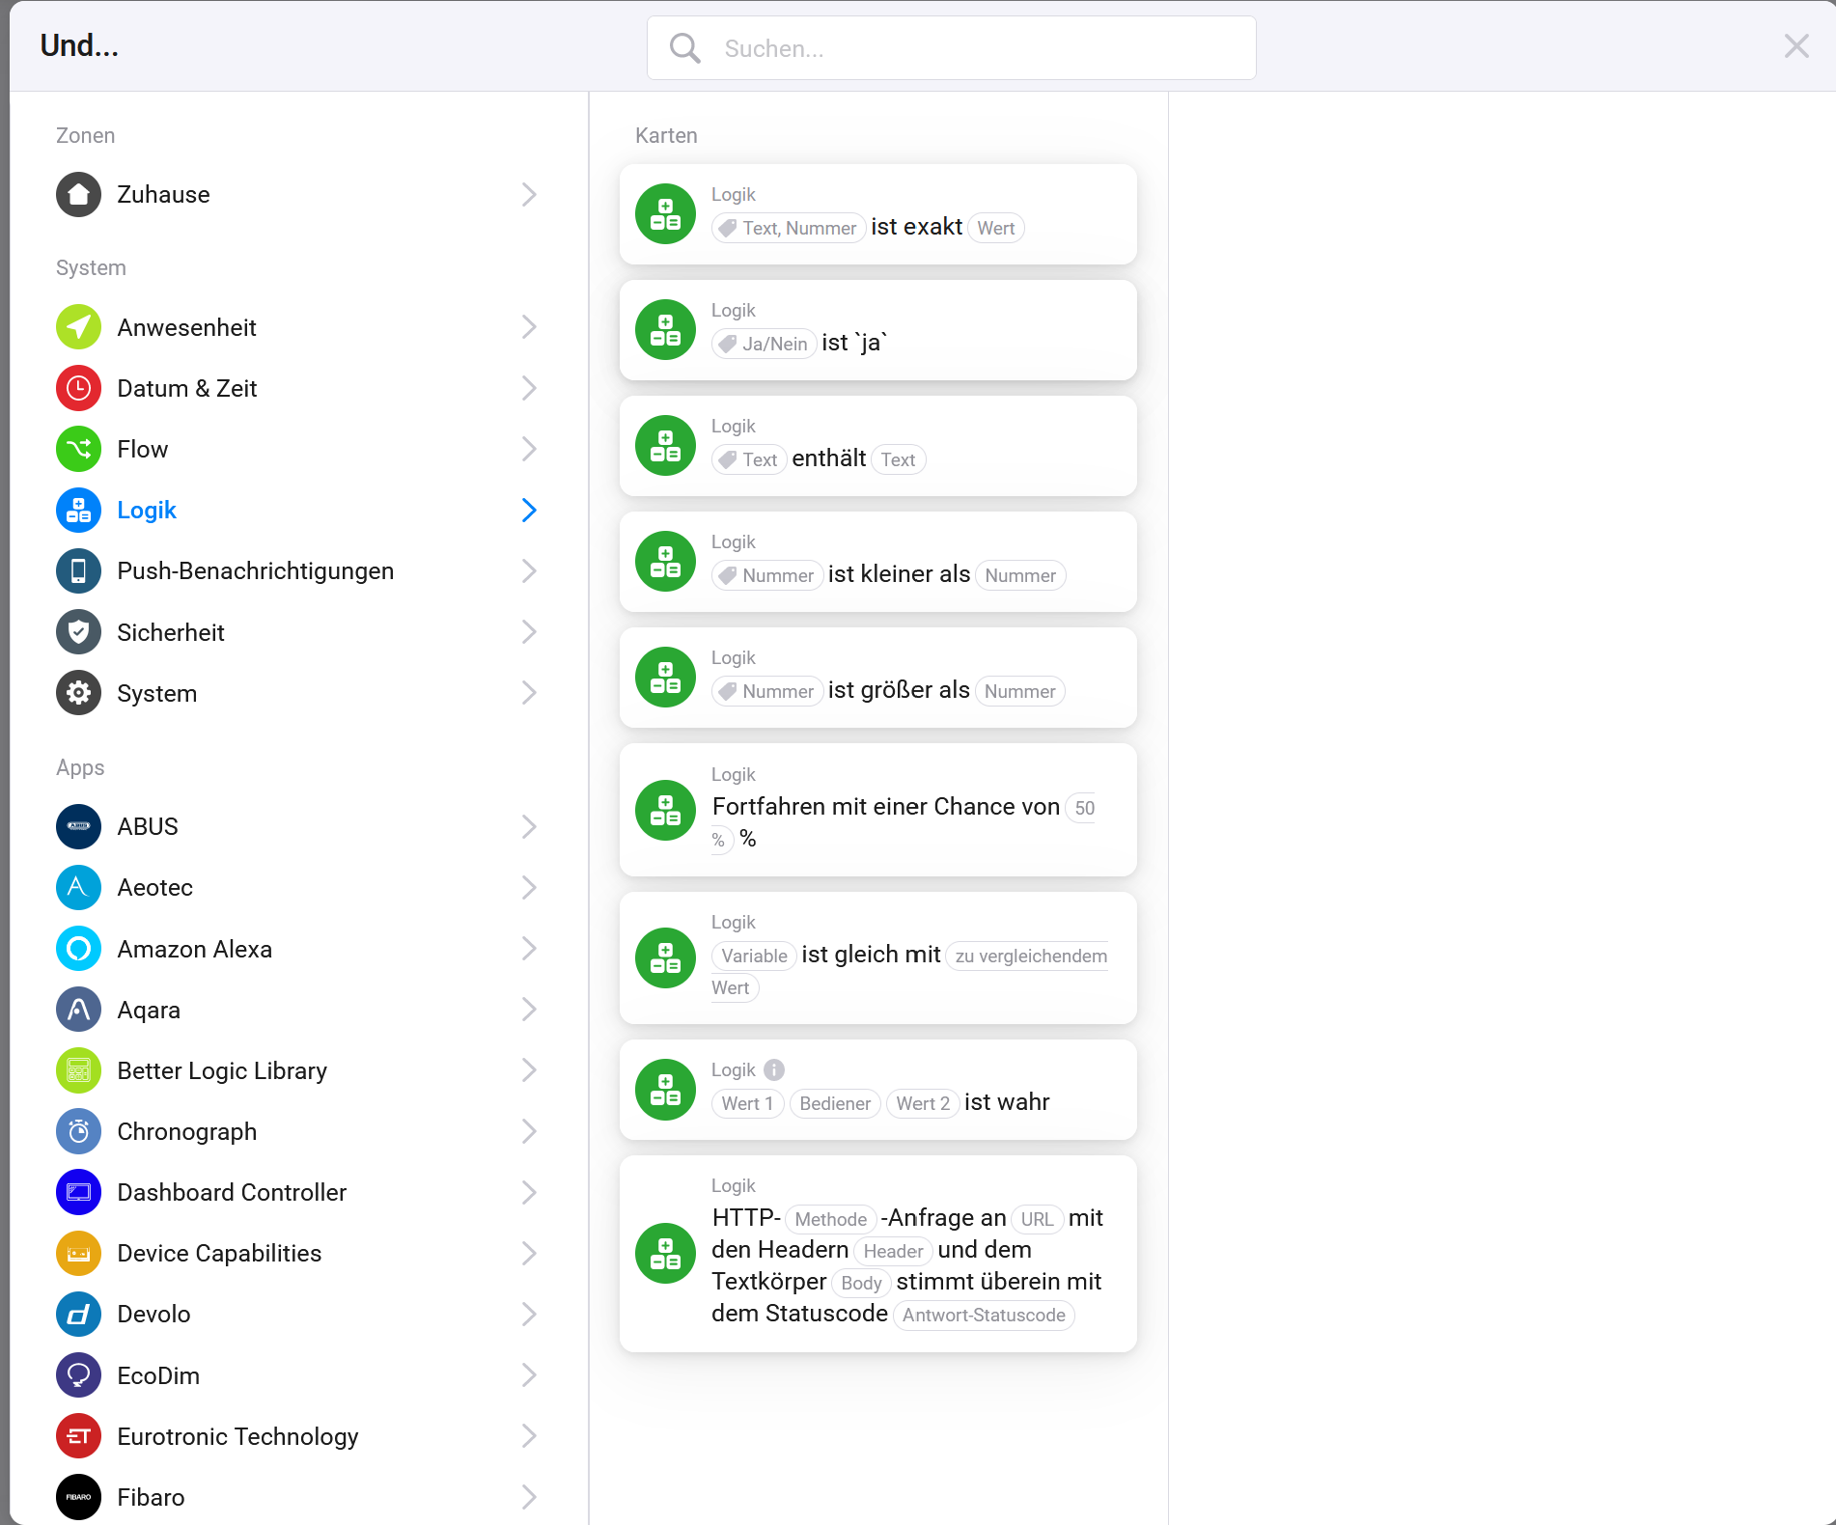Click the ABUS app icon

click(x=78, y=827)
